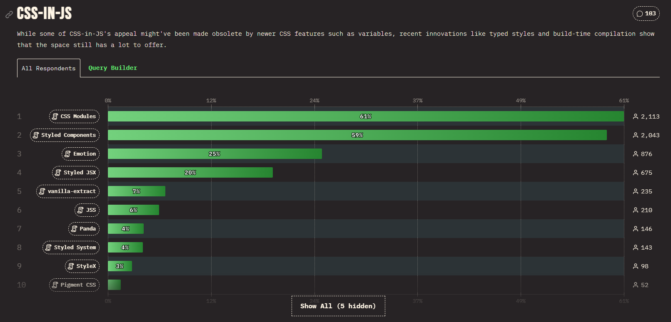This screenshot has width=671, height=322.
Task: Select the All Respondents tab
Action: tap(49, 68)
